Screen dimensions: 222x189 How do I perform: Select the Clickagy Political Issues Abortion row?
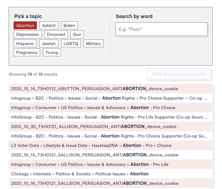click(111, 174)
